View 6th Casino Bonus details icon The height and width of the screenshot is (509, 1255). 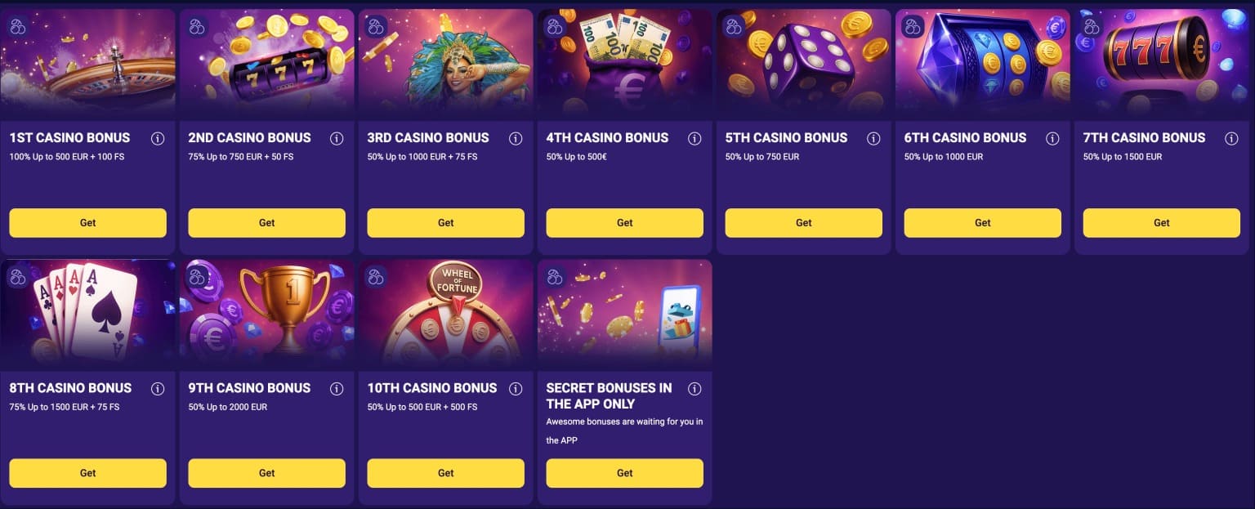tap(1052, 138)
